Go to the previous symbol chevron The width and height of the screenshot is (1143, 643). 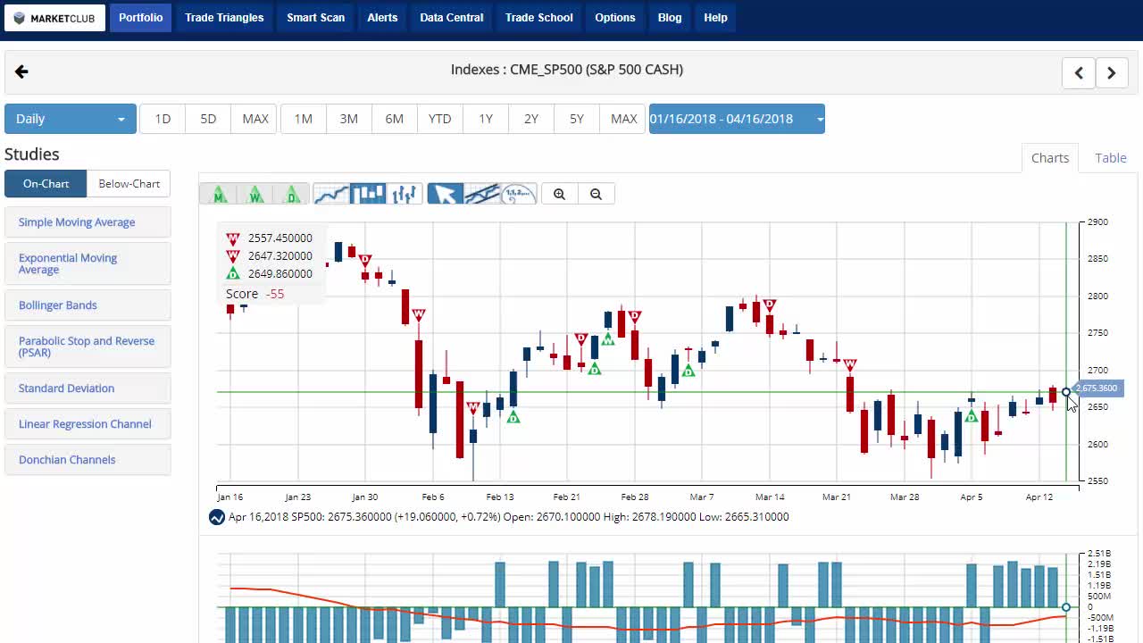(x=1079, y=73)
